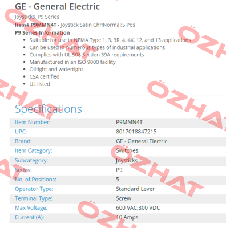Click the NEMA Type applications bullet
This screenshot has height=228, width=226.
110,40
